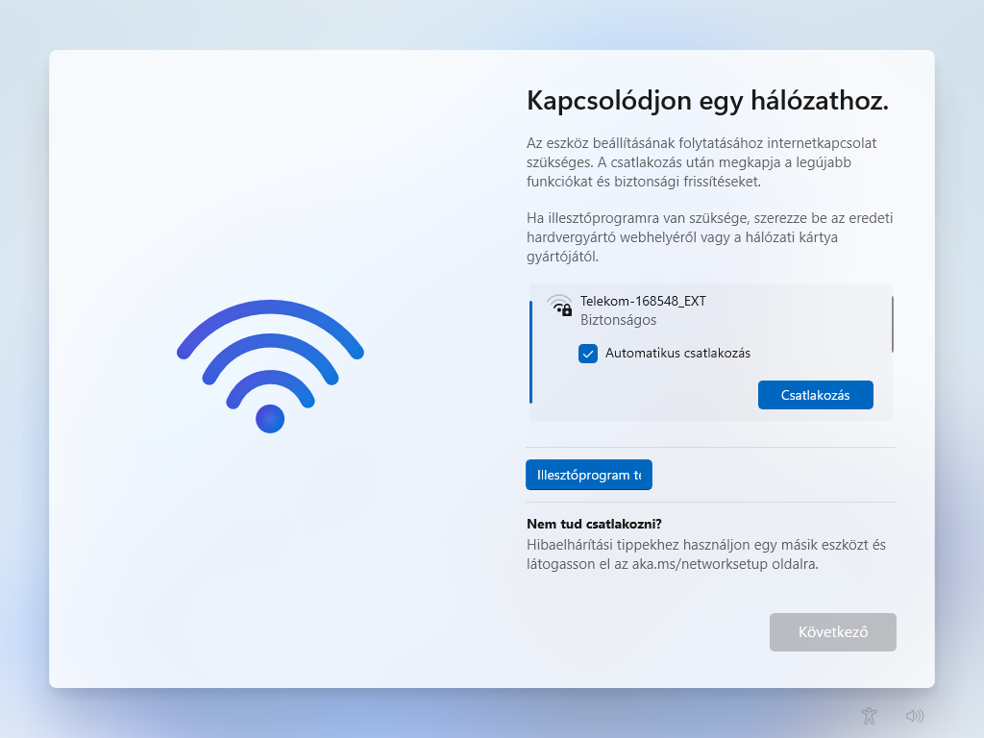Click the Kapcsolódjon egy hálózathoz title
The height and width of the screenshot is (738, 984).
pyautogui.click(x=707, y=100)
